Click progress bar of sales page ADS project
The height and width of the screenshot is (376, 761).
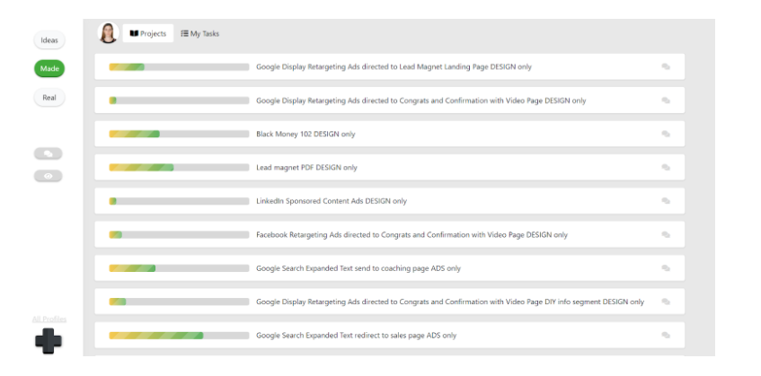179,336
